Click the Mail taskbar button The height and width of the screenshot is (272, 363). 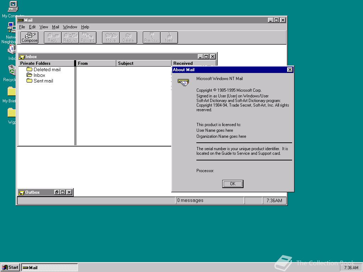click(50, 268)
